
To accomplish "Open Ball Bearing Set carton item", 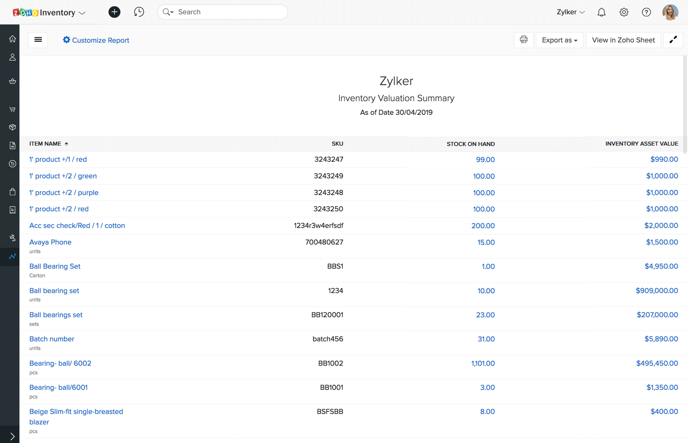I will pyautogui.click(x=55, y=266).
